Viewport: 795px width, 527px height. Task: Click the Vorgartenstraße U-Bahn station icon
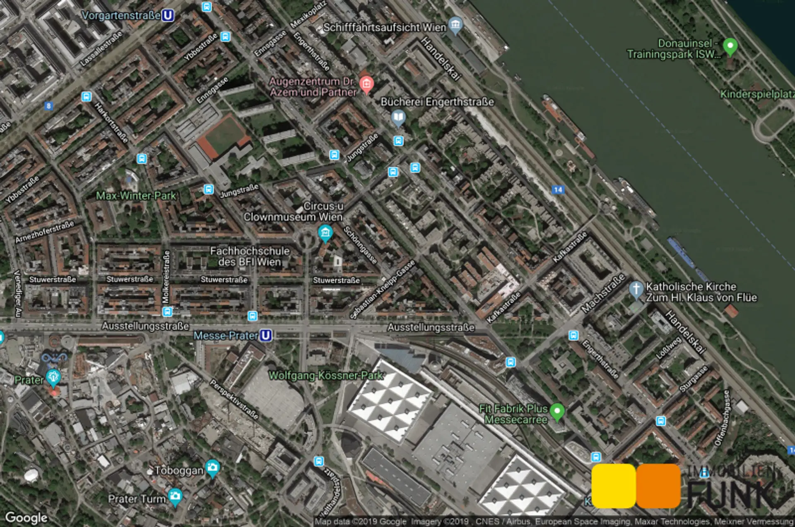[x=168, y=15]
